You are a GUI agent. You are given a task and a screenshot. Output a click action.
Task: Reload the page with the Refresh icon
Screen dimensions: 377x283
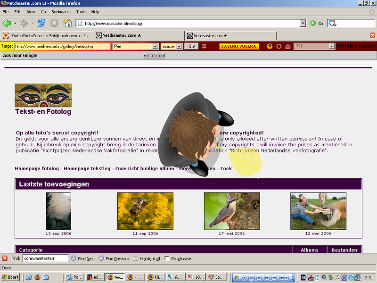[x=41, y=23]
